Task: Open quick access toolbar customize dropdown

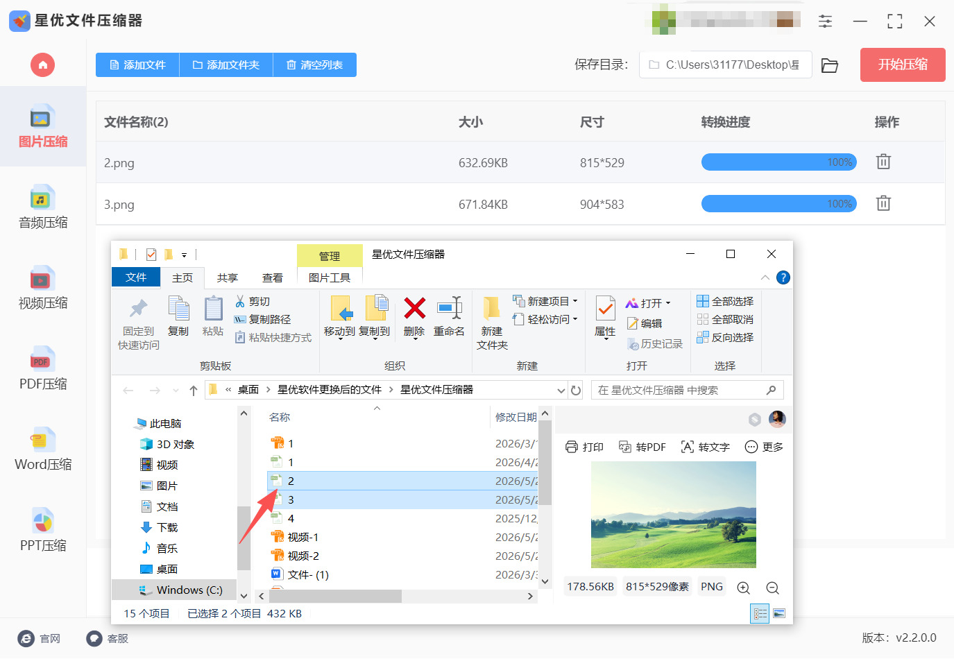Action: (x=184, y=255)
